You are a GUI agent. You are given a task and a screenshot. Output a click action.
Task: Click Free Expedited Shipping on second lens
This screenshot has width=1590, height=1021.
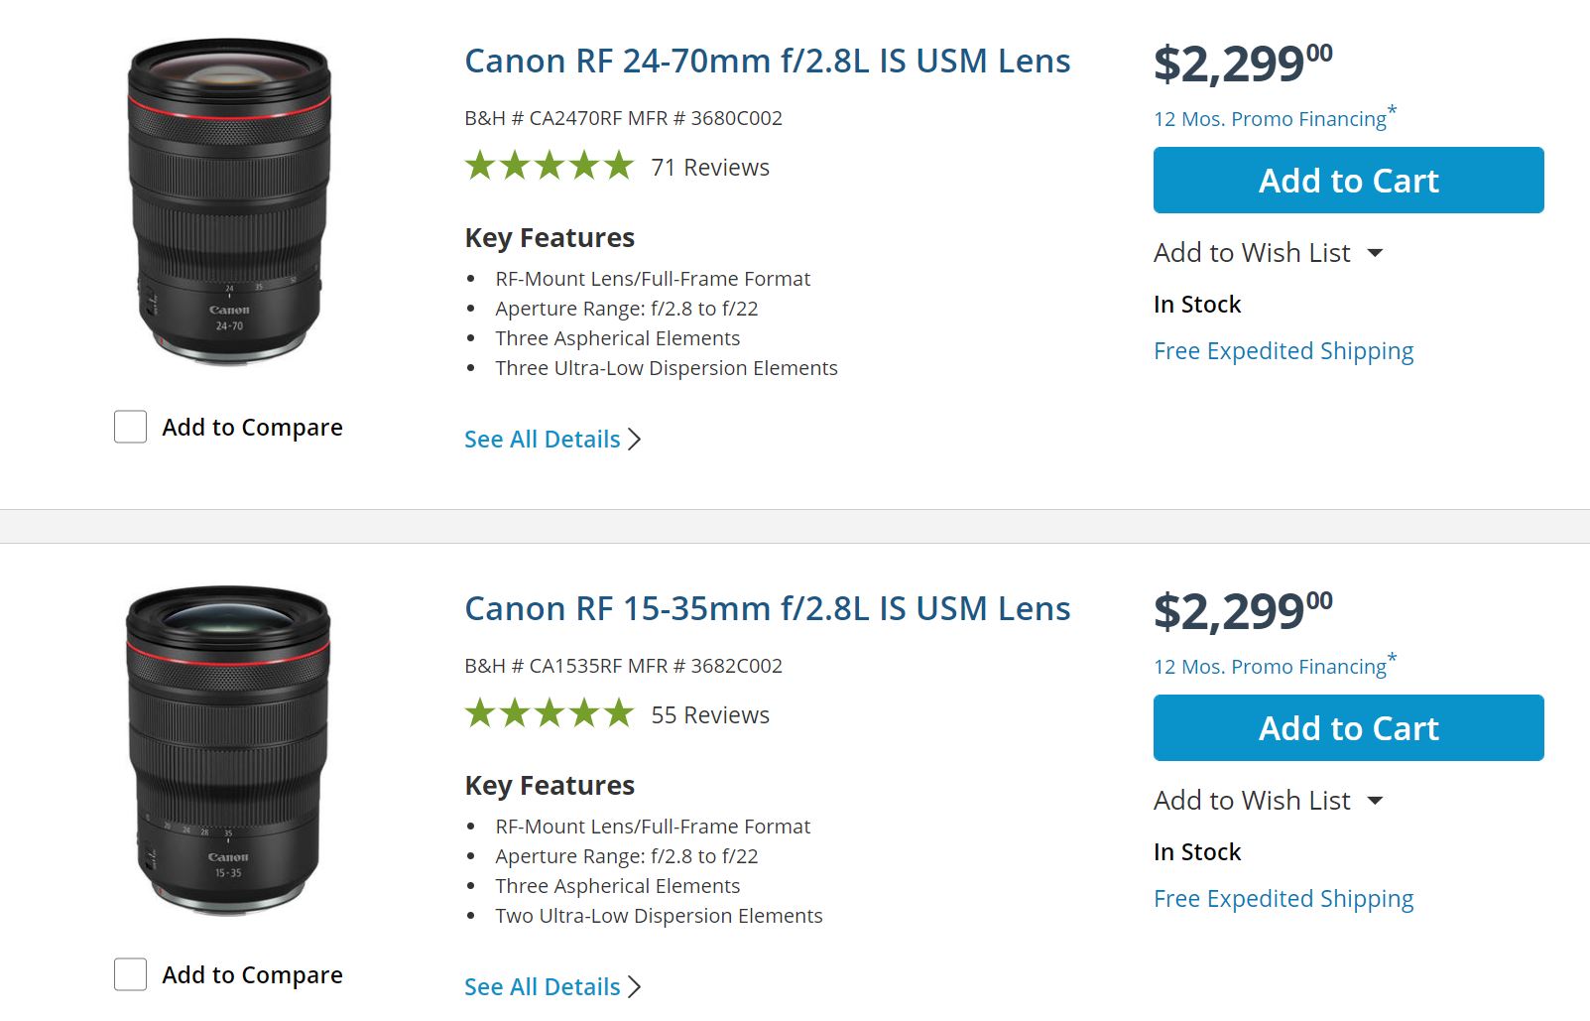1284,899
